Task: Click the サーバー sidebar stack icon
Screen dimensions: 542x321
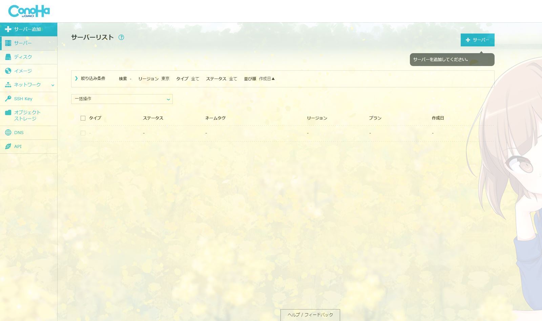Action: click(8, 43)
